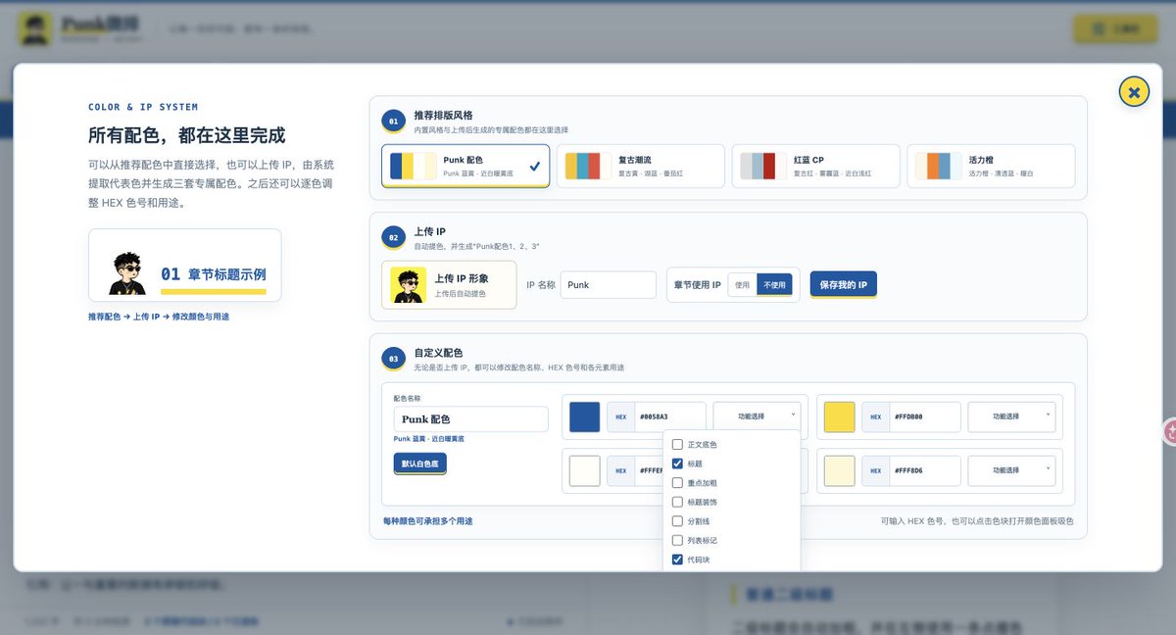The width and height of the screenshot is (1176, 635).
Task: Click the HEX label beside #FFDB00
Action: [875, 416]
